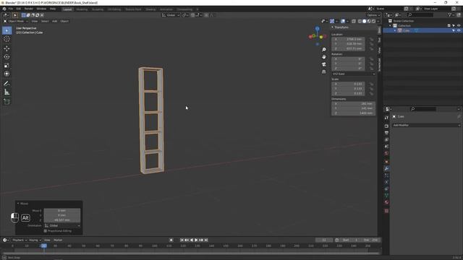Image resolution: width=463 pixels, height=260 pixels.
Task: Activate the Rotate tool
Action: pos(7,57)
